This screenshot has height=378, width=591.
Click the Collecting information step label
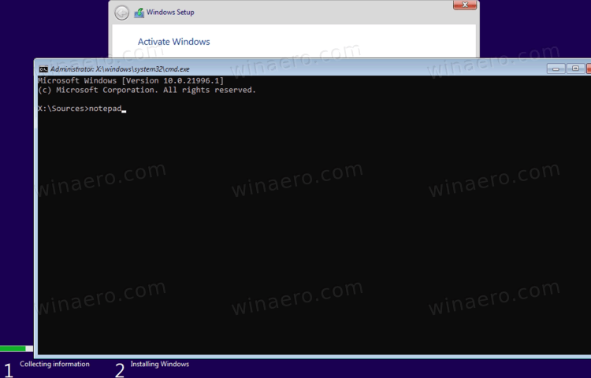pos(54,364)
